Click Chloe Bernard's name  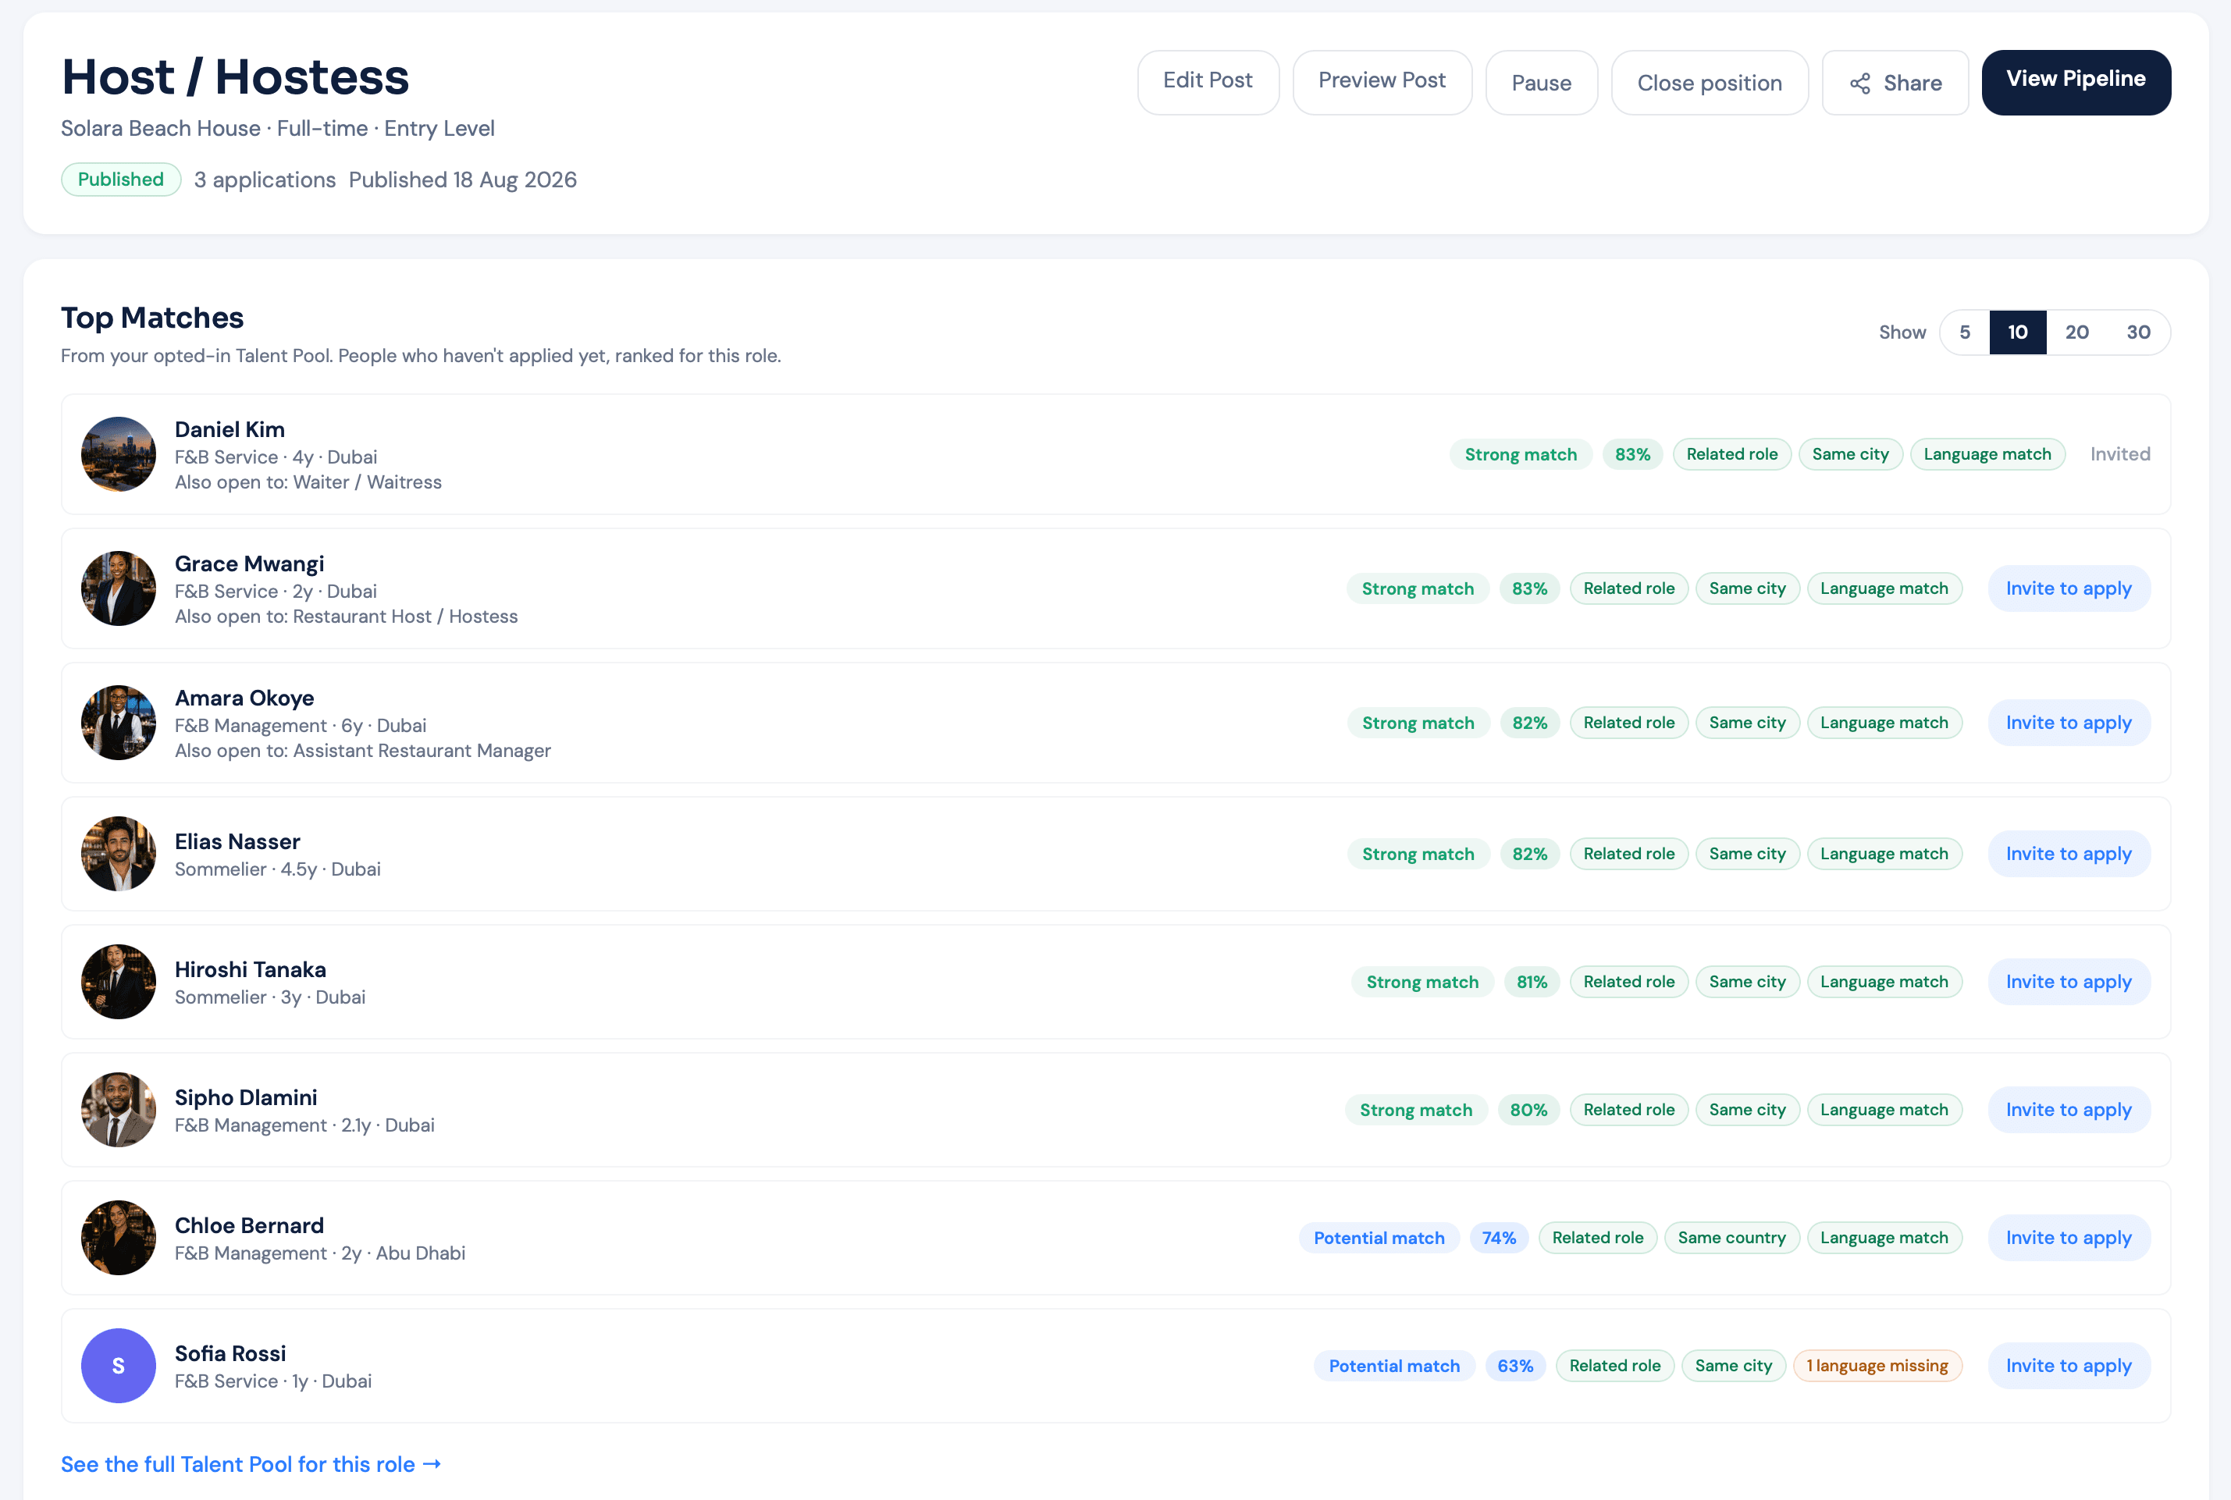[x=249, y=1225]
